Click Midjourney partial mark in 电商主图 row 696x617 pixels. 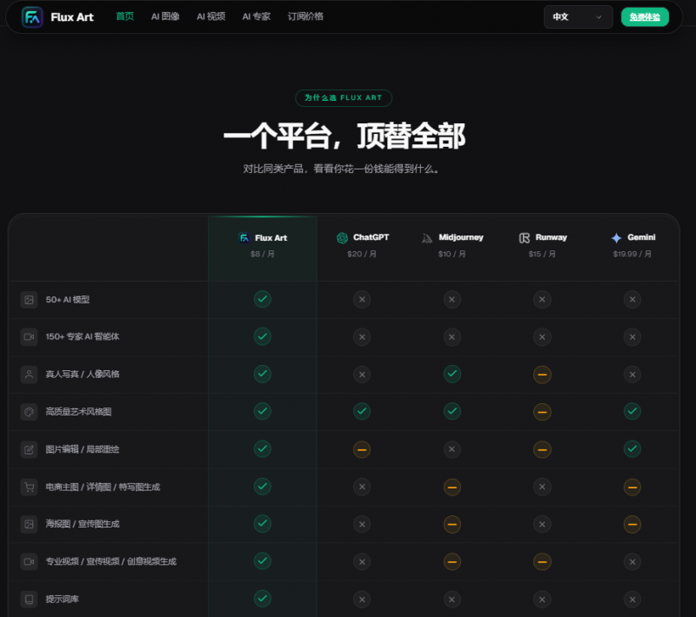(x=452, y=488)
